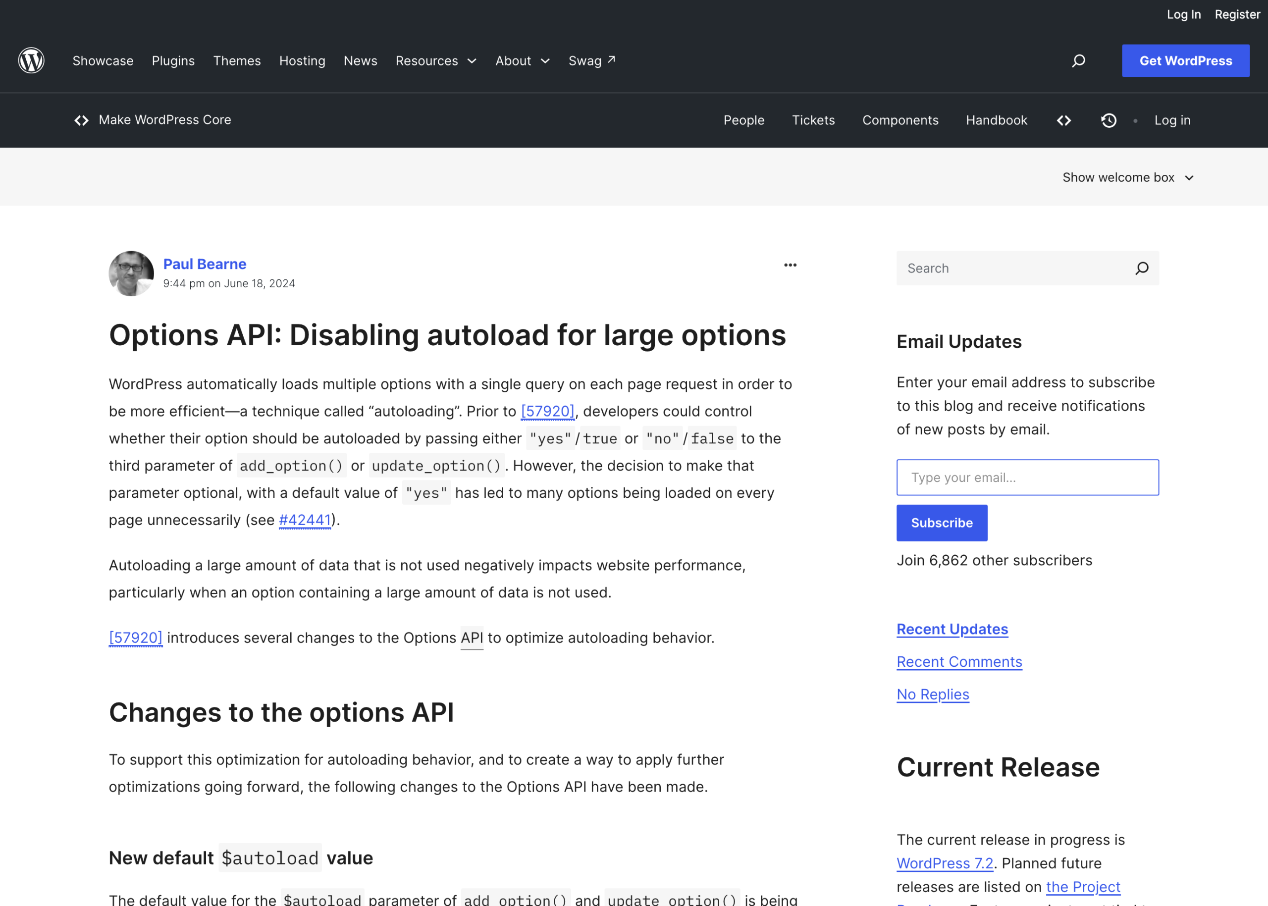Click the update_option() code in first paragraph
The height and width of the screenshot is (906, 1268).
[437, 466]
